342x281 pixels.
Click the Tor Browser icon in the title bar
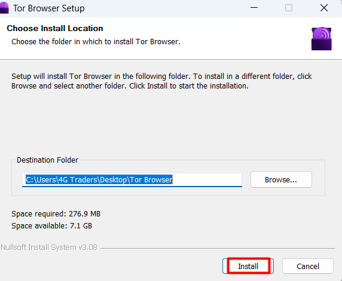coord(4,8)
